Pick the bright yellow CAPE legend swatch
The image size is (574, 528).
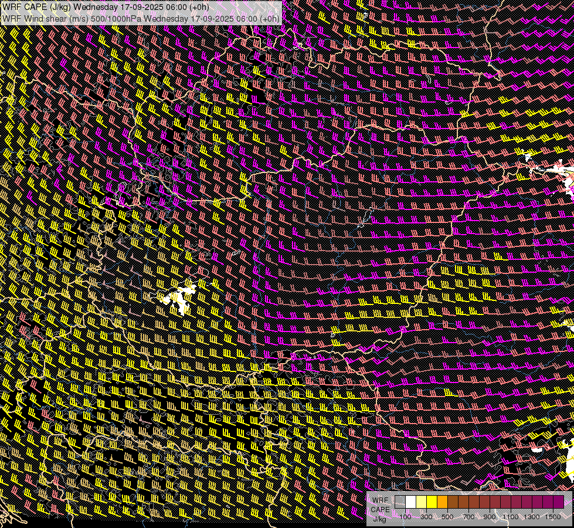(432, 502)
